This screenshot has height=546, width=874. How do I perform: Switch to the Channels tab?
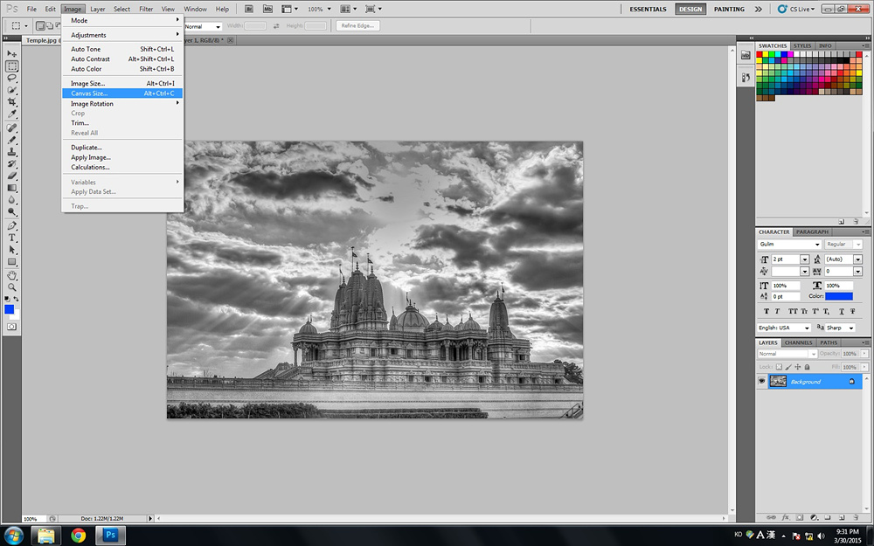(798, 342)
